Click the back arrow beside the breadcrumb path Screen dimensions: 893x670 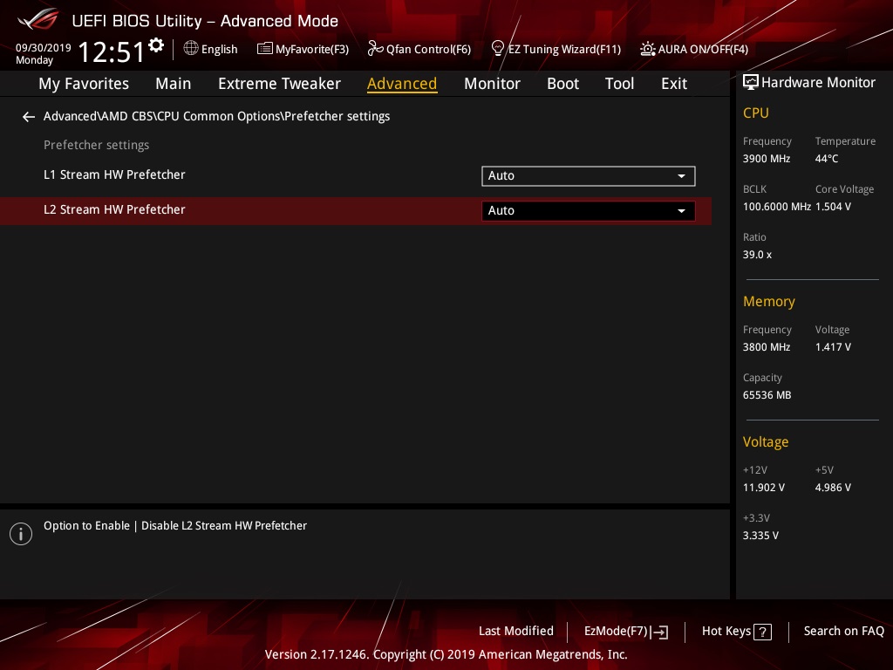pos(29,117)
